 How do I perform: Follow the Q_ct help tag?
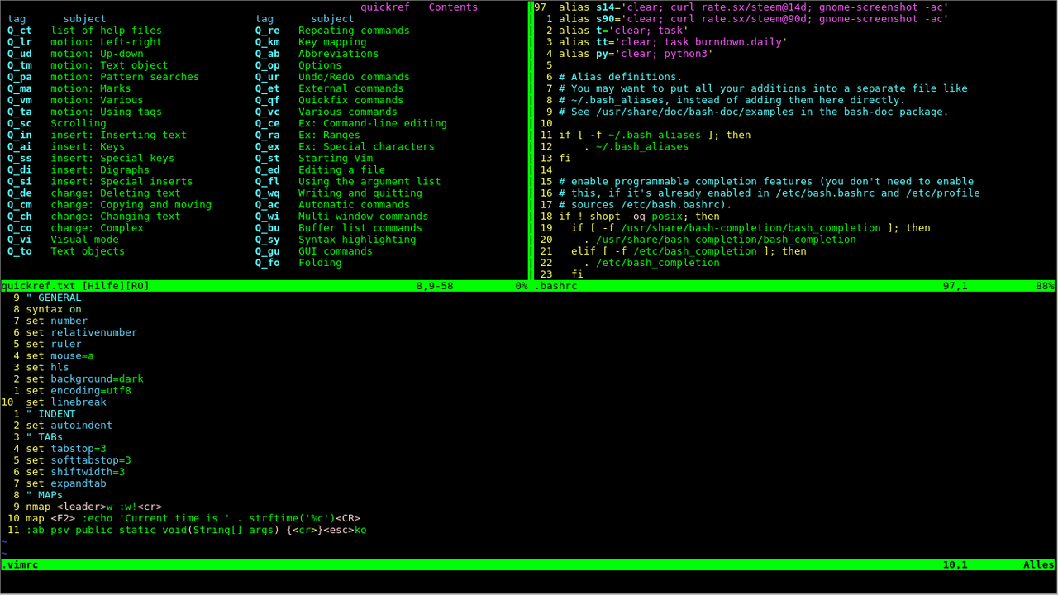(x=20, y=31)
